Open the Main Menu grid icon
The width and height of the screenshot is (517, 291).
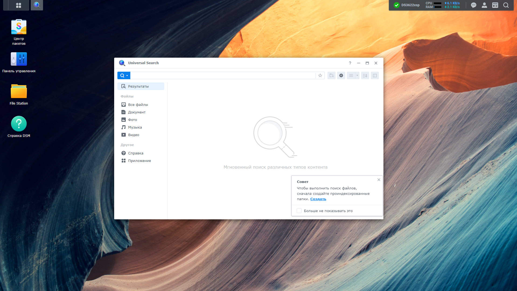click(x=19, y=5)
